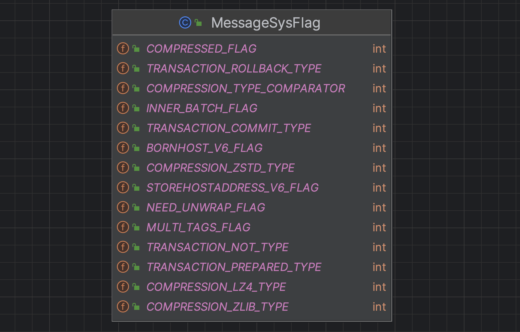This screenshot has height=332, width=520.
Task: Click the int type label for COMPRESSION_ZSTD_TYPE
Action: point(379,168)
